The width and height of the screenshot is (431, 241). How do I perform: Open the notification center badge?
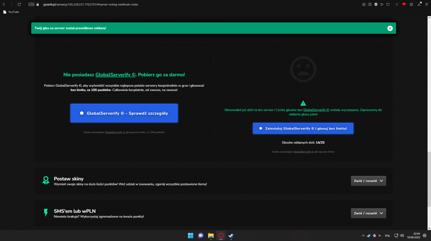pyautogui.click(x=425, y=235)
